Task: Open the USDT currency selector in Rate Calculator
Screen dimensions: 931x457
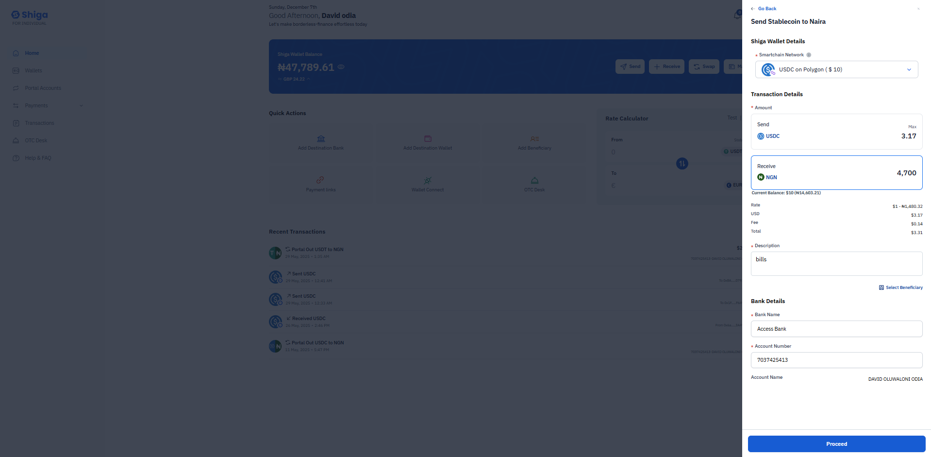Action: (732, 152)
